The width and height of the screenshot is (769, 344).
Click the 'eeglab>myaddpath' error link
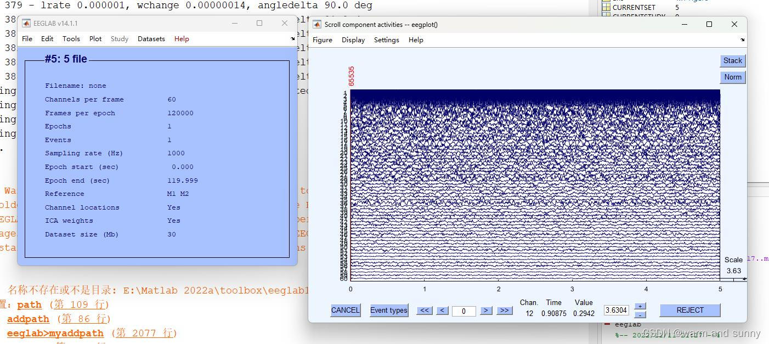click(x=55, y=333)
